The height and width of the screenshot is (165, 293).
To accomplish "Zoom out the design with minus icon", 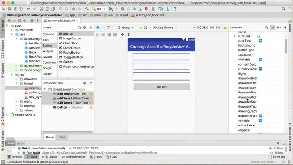I will pos(199,27).
